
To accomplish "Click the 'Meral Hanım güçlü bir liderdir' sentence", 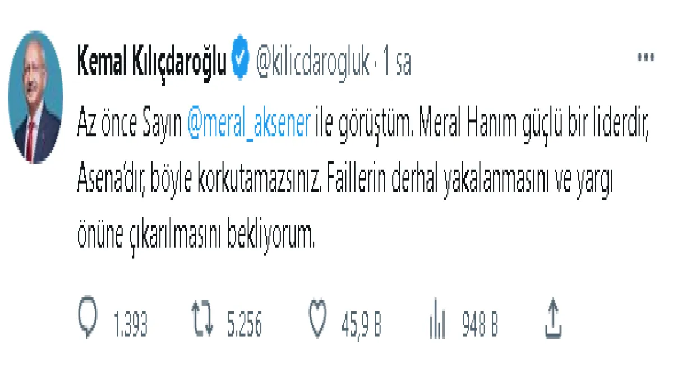I will click(x=533, y=127).
